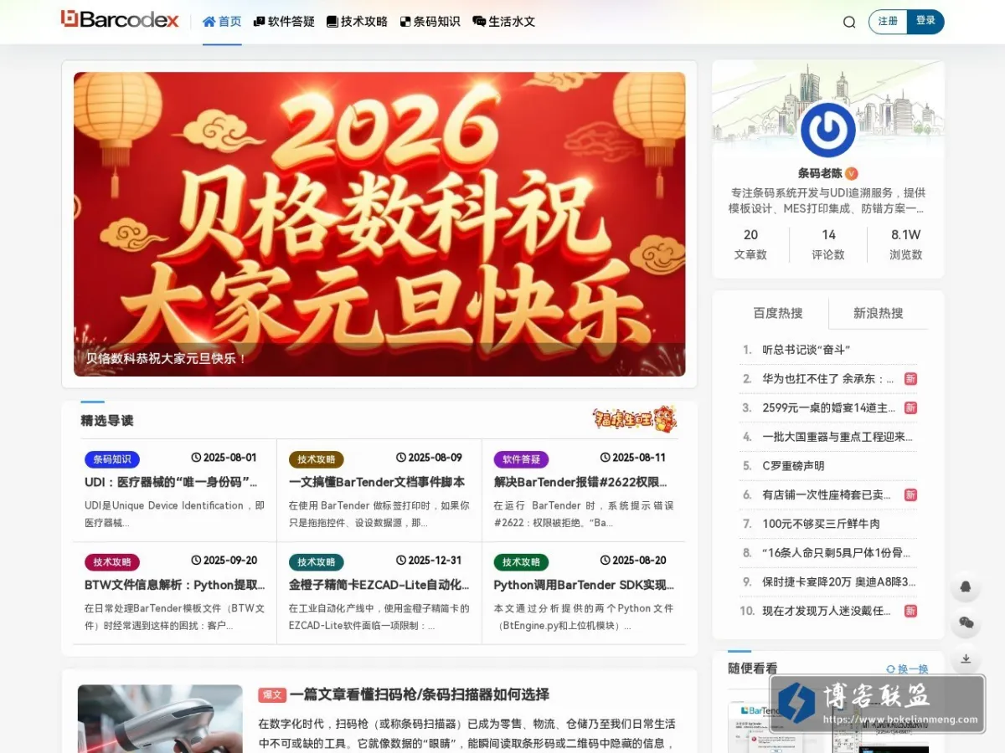Click the 2026 元旦快乐 banner image
The image size is (1005, 753).
tap(379, 223)
